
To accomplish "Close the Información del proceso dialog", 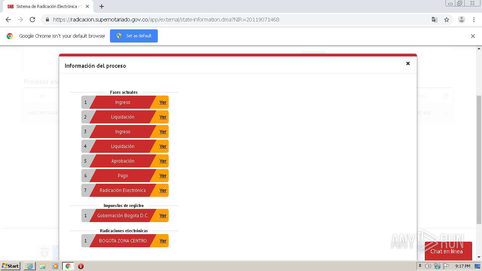I will [408, 64].
